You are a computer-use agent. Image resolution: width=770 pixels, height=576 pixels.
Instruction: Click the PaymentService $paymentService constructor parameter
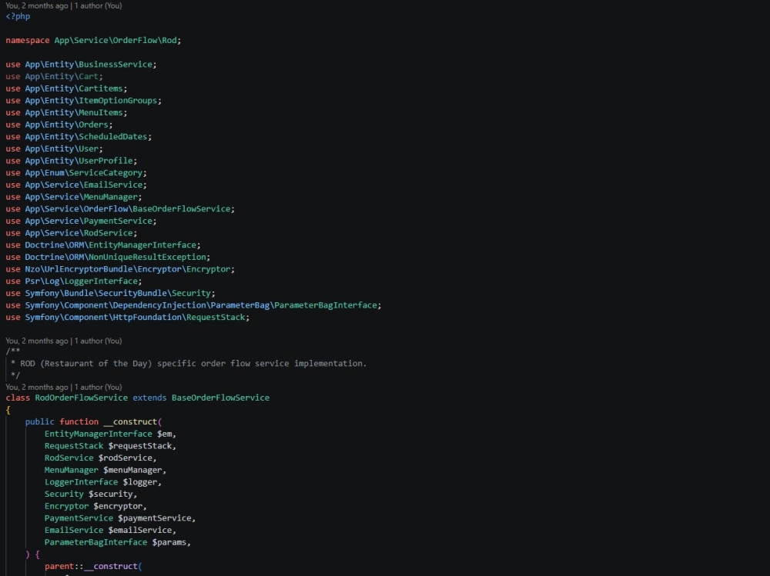[120, 518]
